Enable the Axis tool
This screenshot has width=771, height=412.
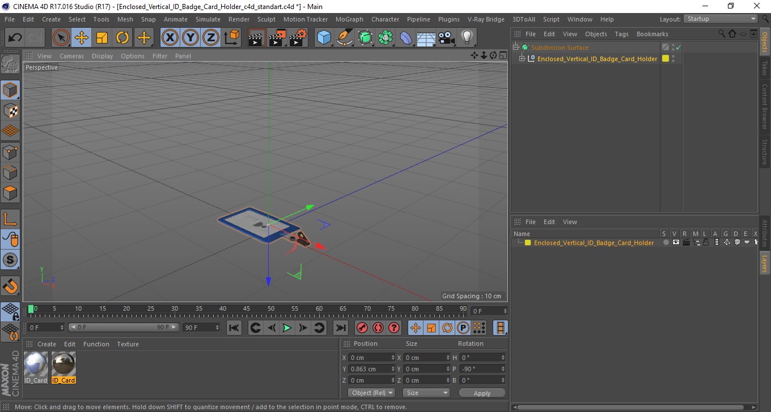pos(10,219)
